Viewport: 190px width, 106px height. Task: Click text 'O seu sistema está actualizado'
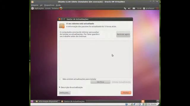(80, 24)
